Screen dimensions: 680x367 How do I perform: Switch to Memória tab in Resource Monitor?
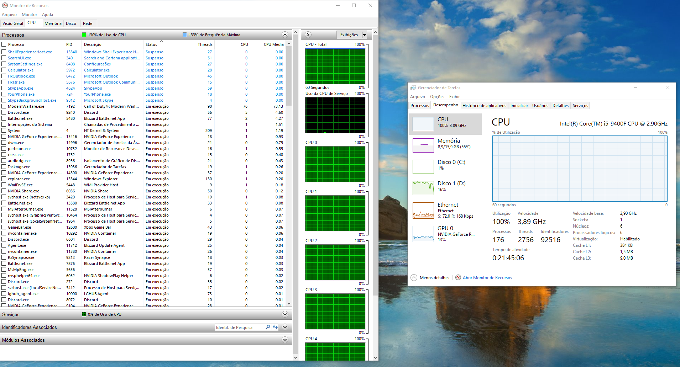[x=53, y=23]
